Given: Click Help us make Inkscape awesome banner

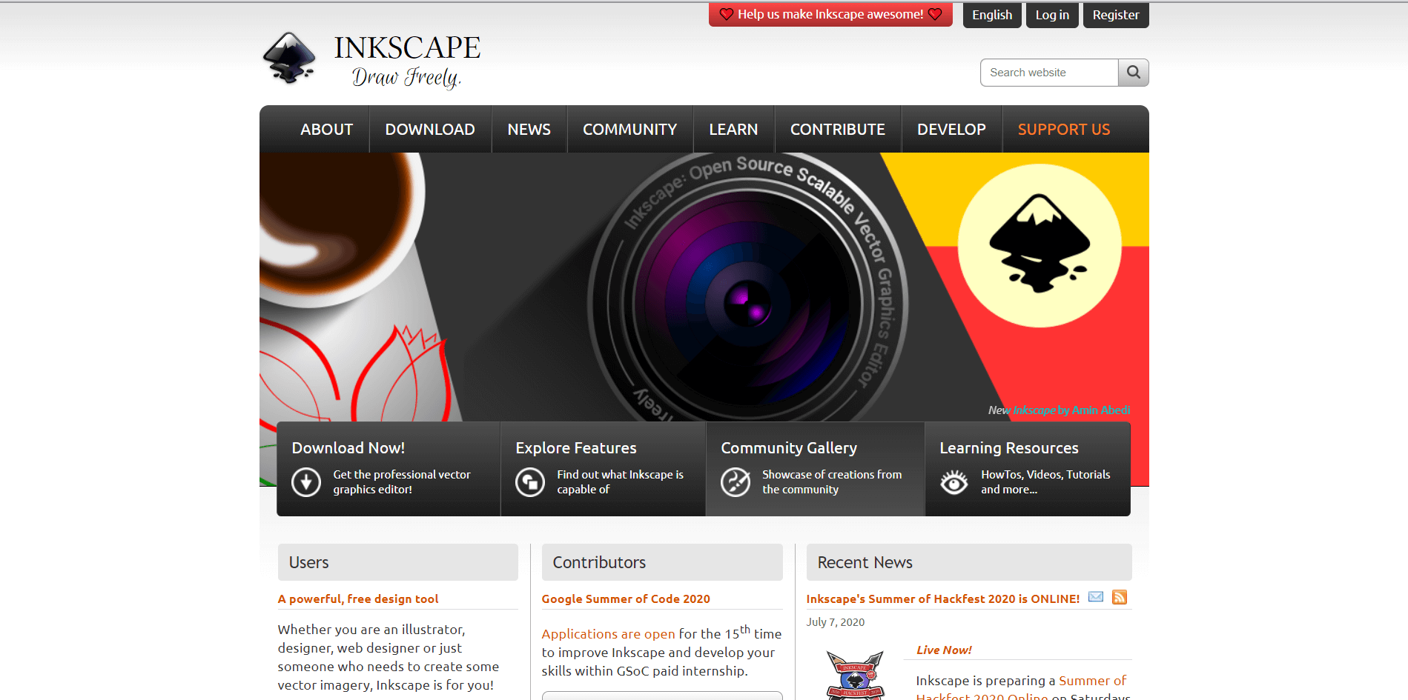Looking at the screenshot, I should tap(830, 14).
